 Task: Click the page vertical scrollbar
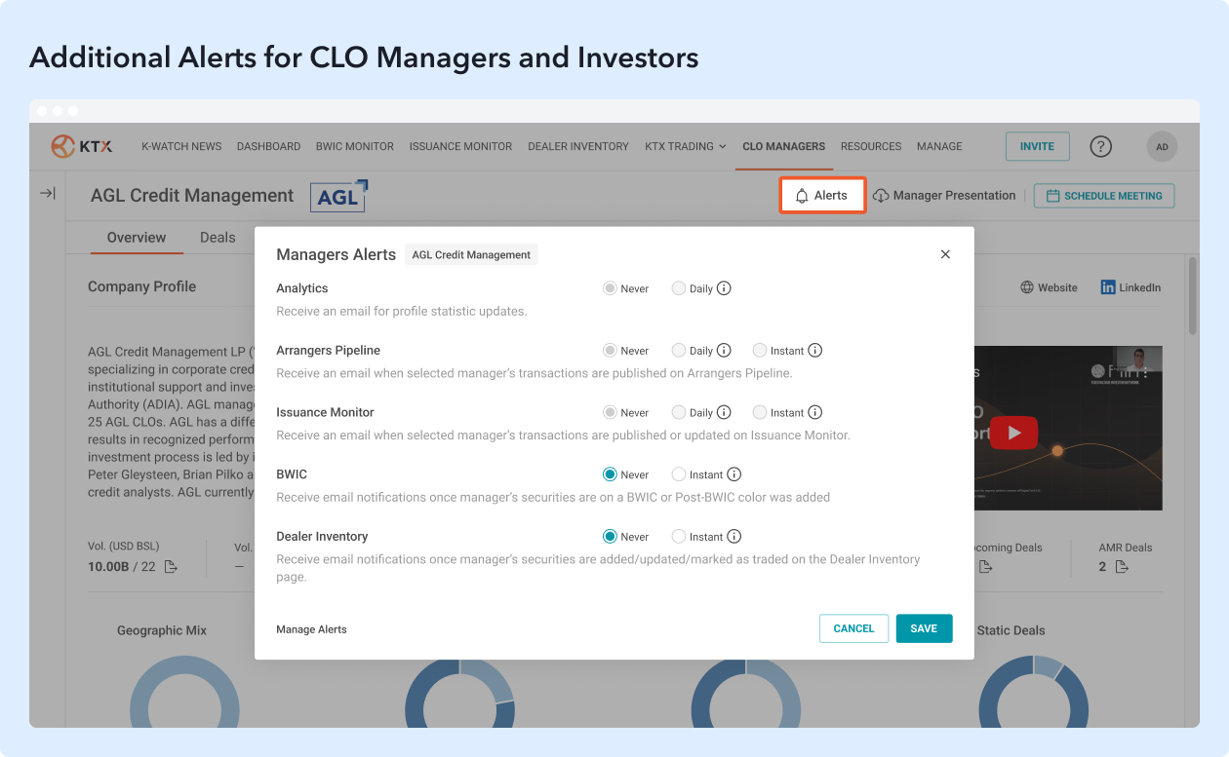click(x=1192, y=295)
